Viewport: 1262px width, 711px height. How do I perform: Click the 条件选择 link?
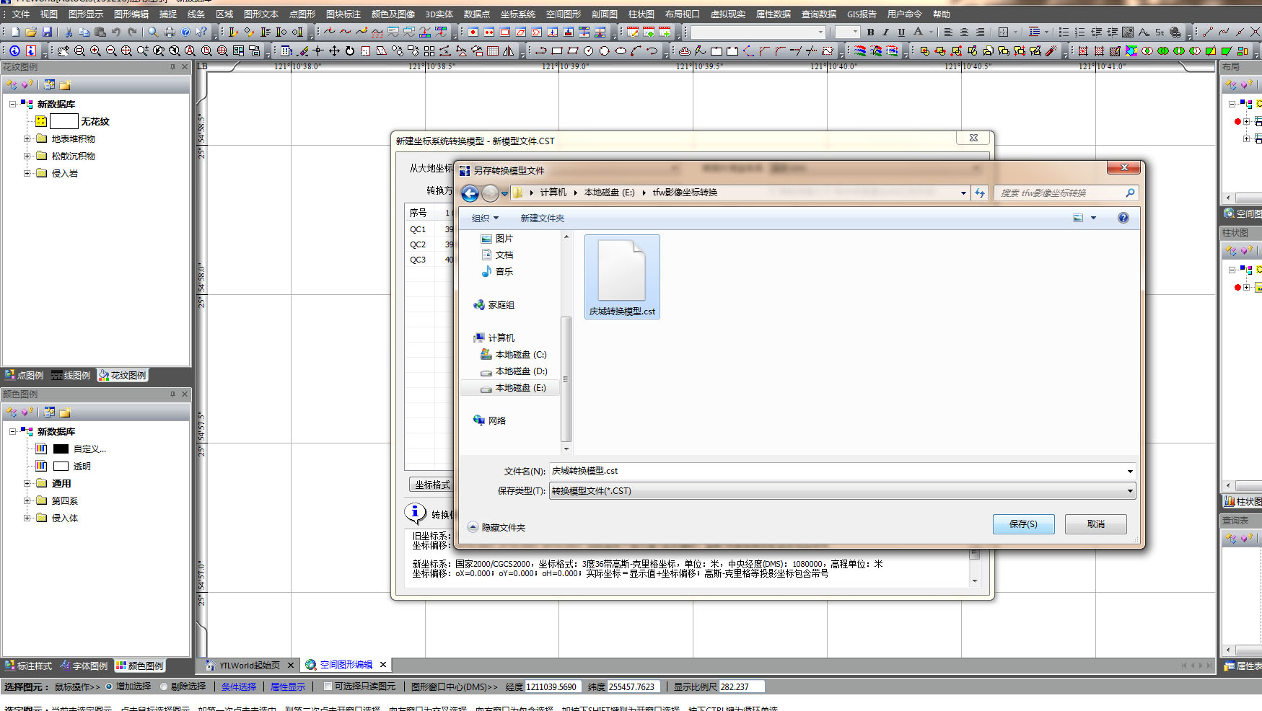click(239, 686)
